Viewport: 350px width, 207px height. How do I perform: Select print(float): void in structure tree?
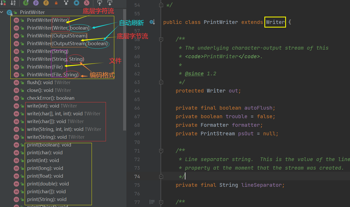[45, 176]
